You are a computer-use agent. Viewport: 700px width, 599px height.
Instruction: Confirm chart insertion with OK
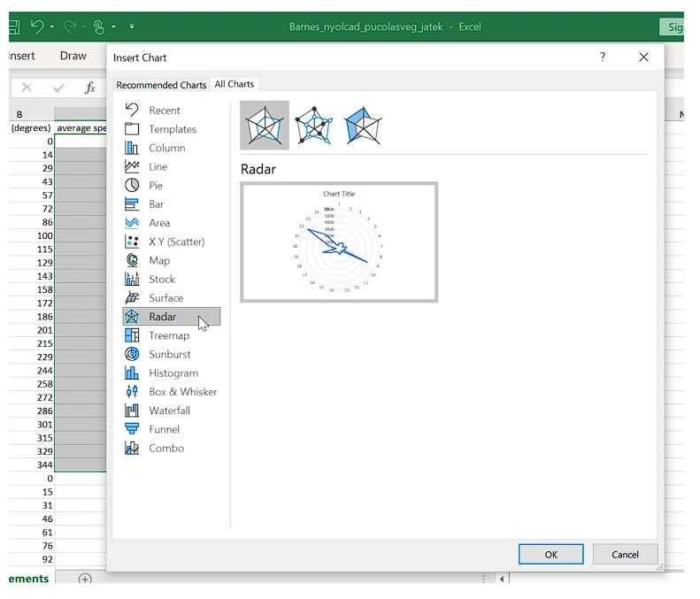coord(550,555)
